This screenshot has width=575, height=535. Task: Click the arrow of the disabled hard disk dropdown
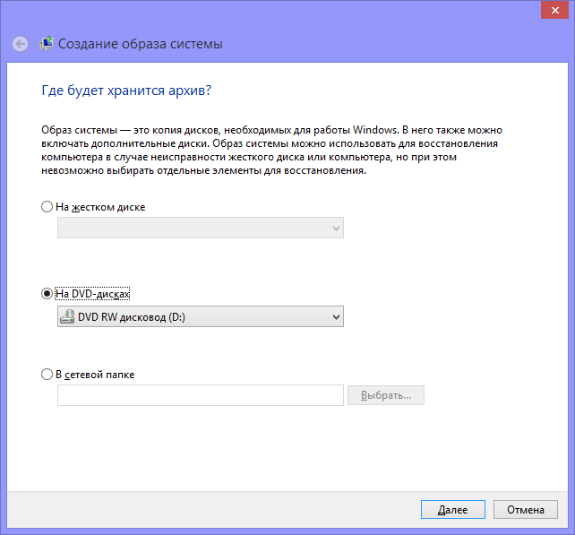(x=336, y=229)
